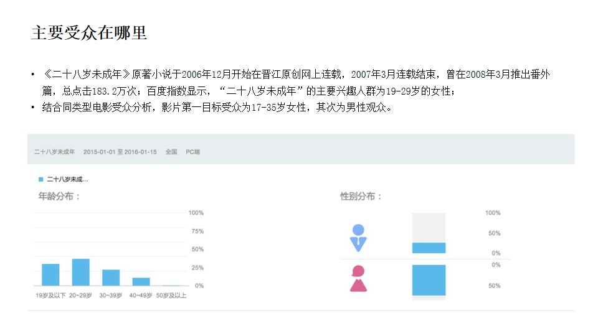The image size is (598, 336).
Task: Click the date range 2015-01-01 至 2016-01-15
Action: (x=120, y=152)
